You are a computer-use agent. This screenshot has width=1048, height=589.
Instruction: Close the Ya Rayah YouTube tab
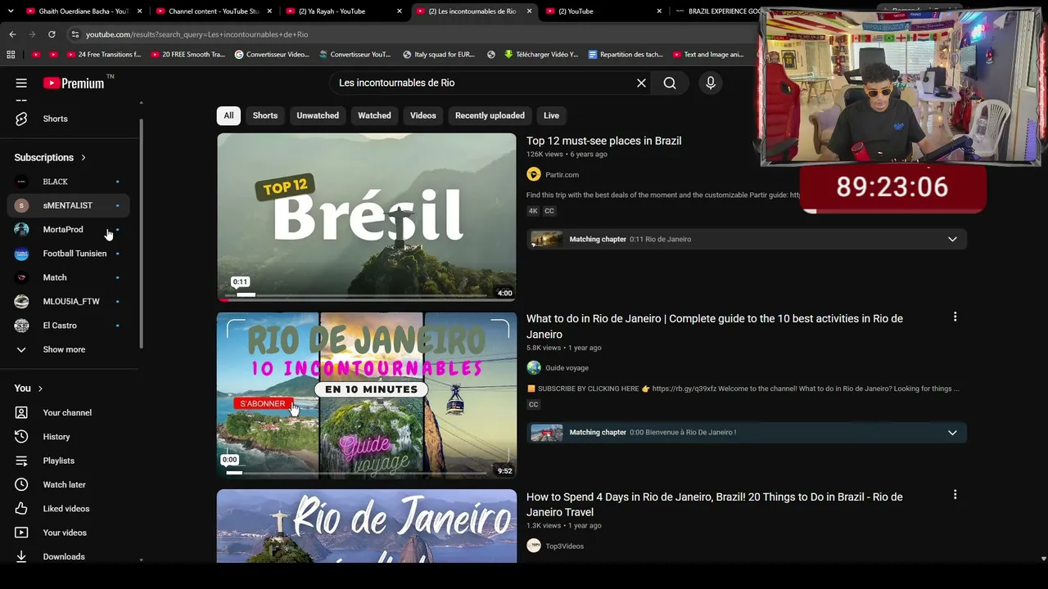click(400, 11)
